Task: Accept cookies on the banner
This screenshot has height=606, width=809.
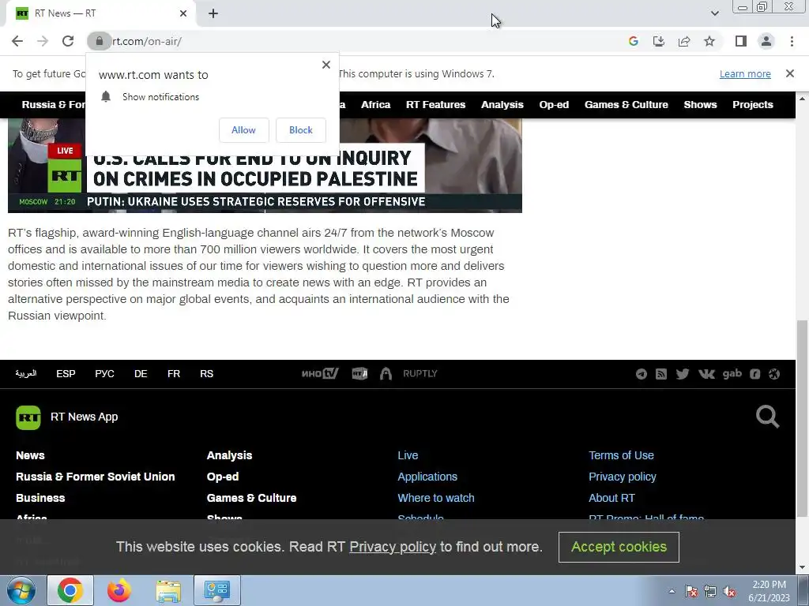Action: pyautogui.click(x=619, y=547)
